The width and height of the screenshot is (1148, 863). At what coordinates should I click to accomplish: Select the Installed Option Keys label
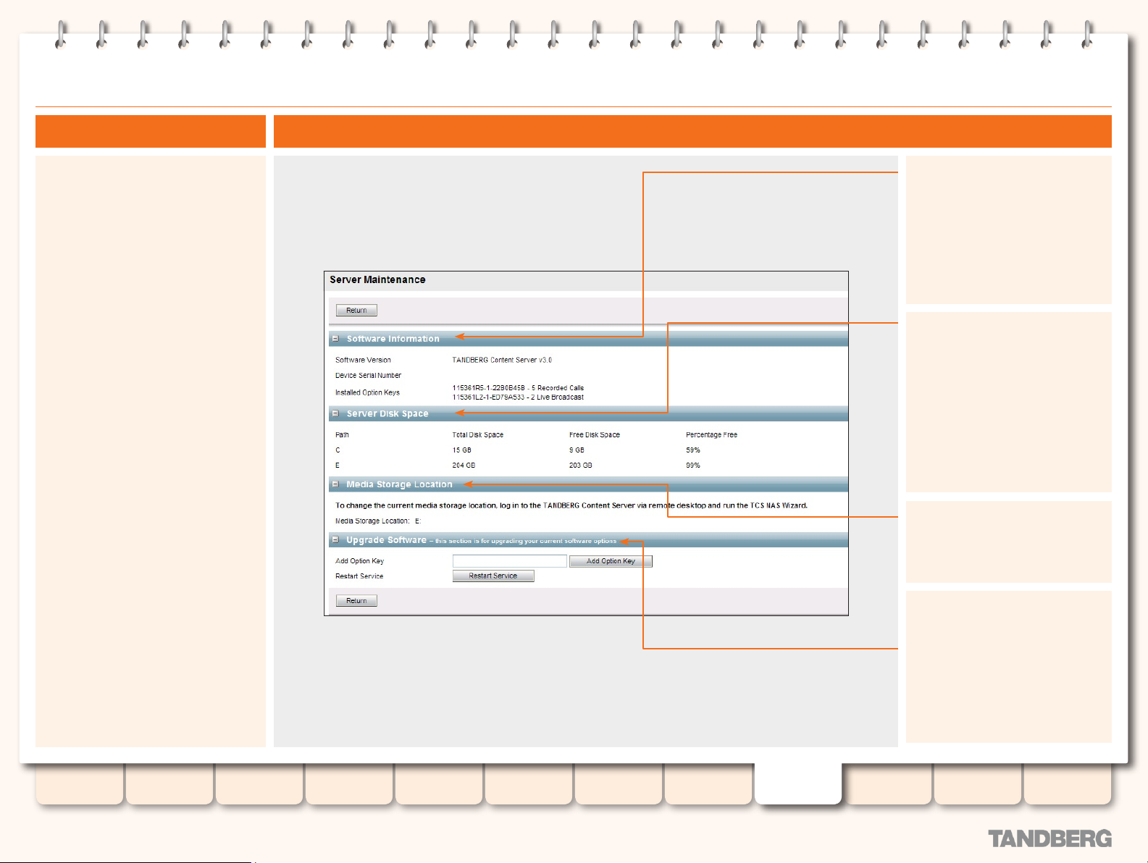[x=367, y=392]
